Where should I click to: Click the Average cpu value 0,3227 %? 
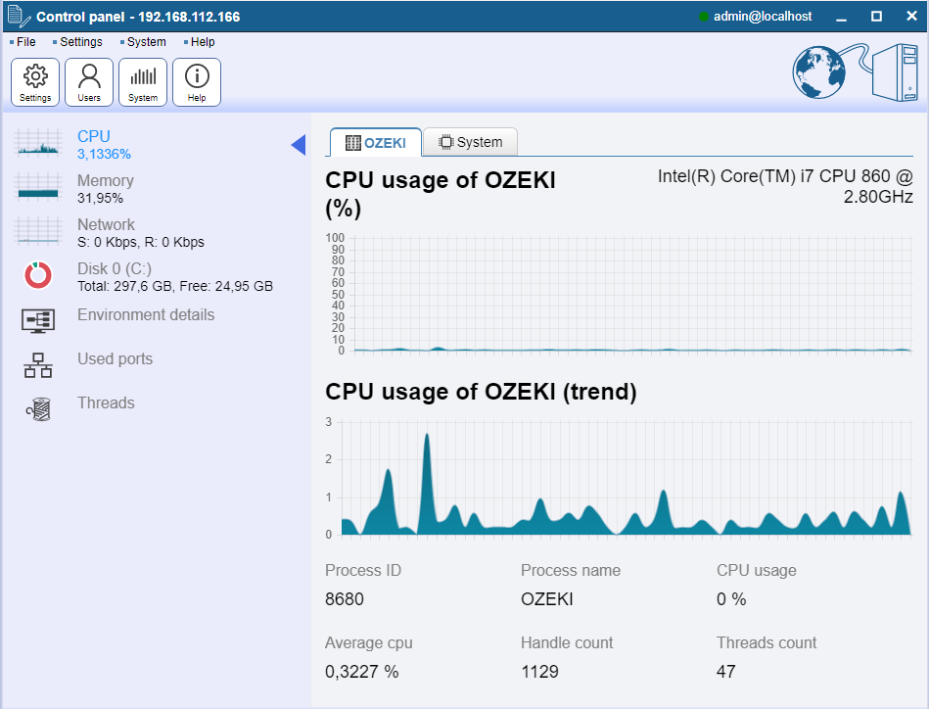click(x=362, y=672)
